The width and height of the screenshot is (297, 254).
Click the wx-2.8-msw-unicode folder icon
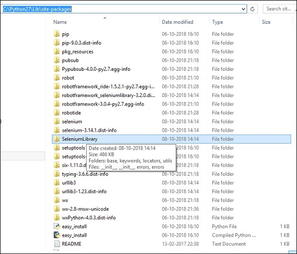click(x=56, y=209)
